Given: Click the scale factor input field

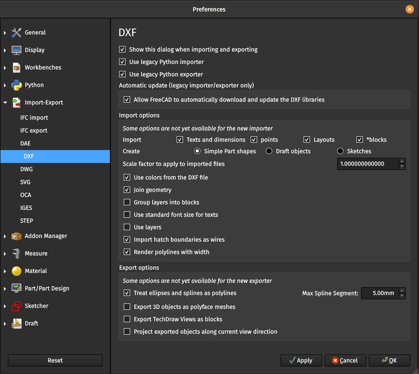Looking at the screenshot, I should tap(367, 164).
